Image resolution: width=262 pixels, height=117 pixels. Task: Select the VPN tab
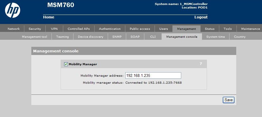[54, 29]
